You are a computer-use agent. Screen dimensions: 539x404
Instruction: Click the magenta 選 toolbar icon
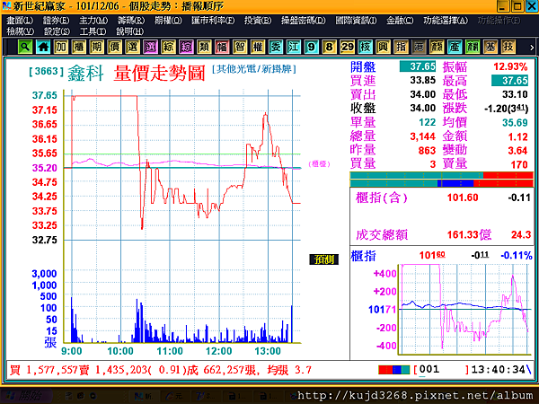tap(151, 47)
